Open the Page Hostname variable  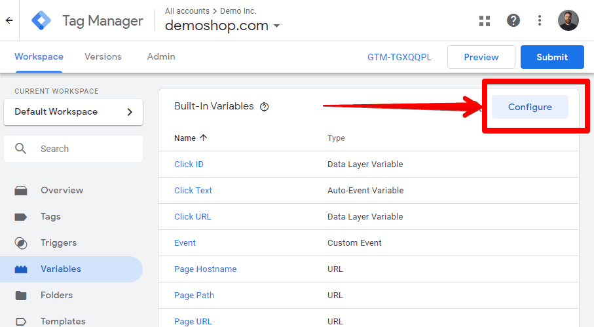pyautogui.click(x=206, y=269)
